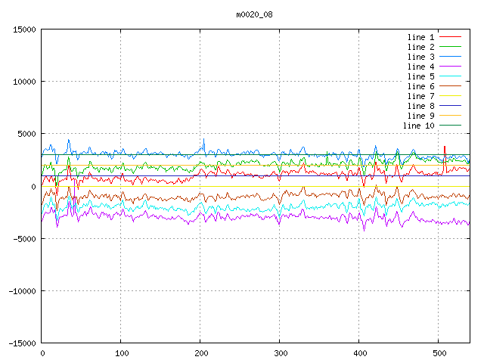Click the 5000 tick label on the y-axis

25,134
